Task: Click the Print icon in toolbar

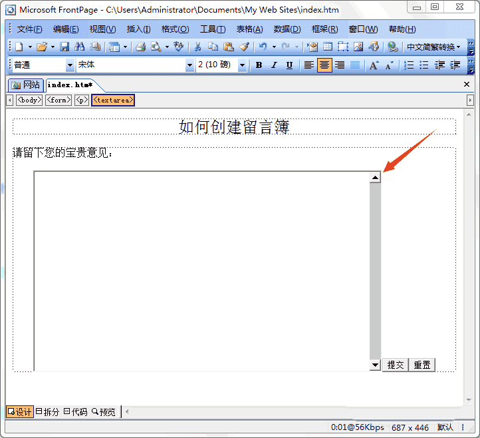Action: coord(140,47)
